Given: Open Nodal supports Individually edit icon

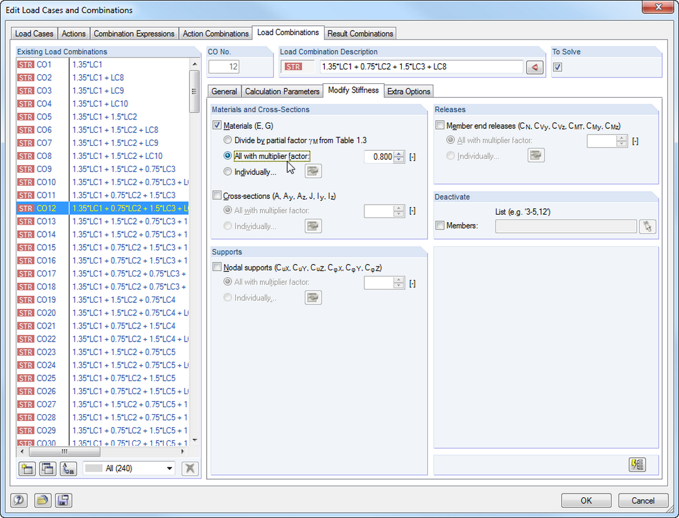Looking at the screenshot, I should coord(313,297).
